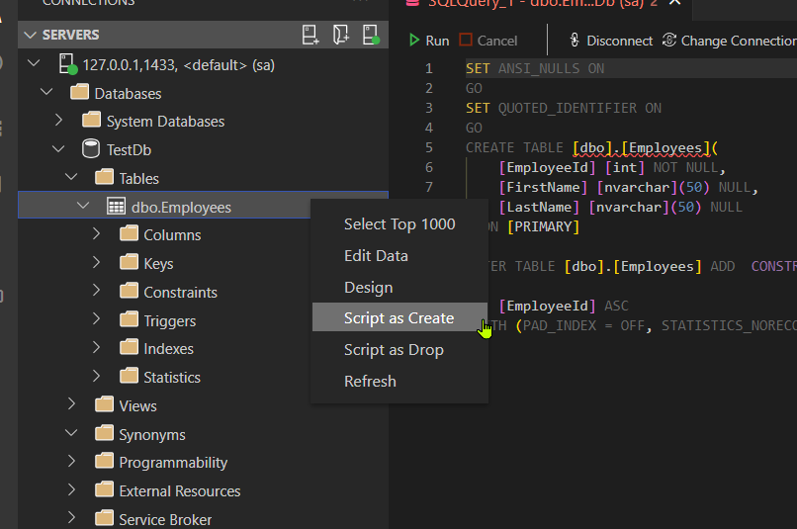
Task: Select line number 5 in editor gutter
Action: click(x=428, y=147)
